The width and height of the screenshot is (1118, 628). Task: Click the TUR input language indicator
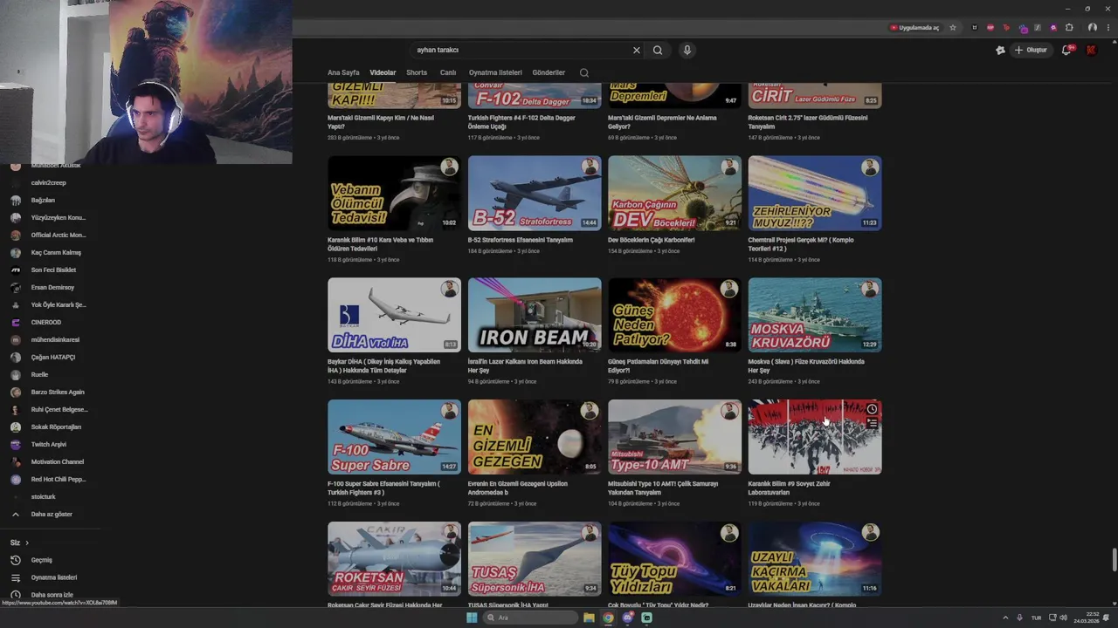(x=1036, y=618)
